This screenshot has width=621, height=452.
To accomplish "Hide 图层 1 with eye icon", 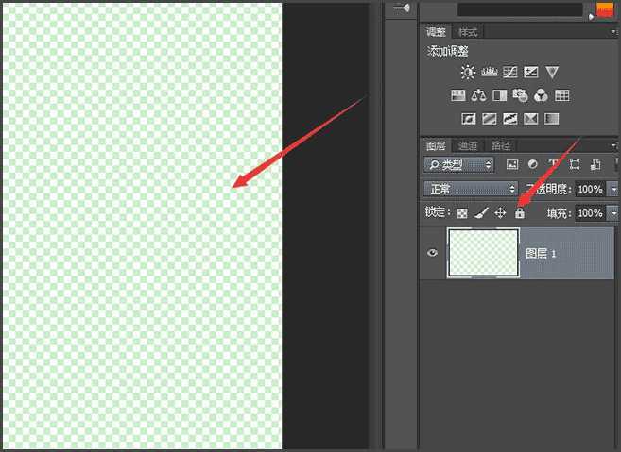I will [x=433, y=252].
